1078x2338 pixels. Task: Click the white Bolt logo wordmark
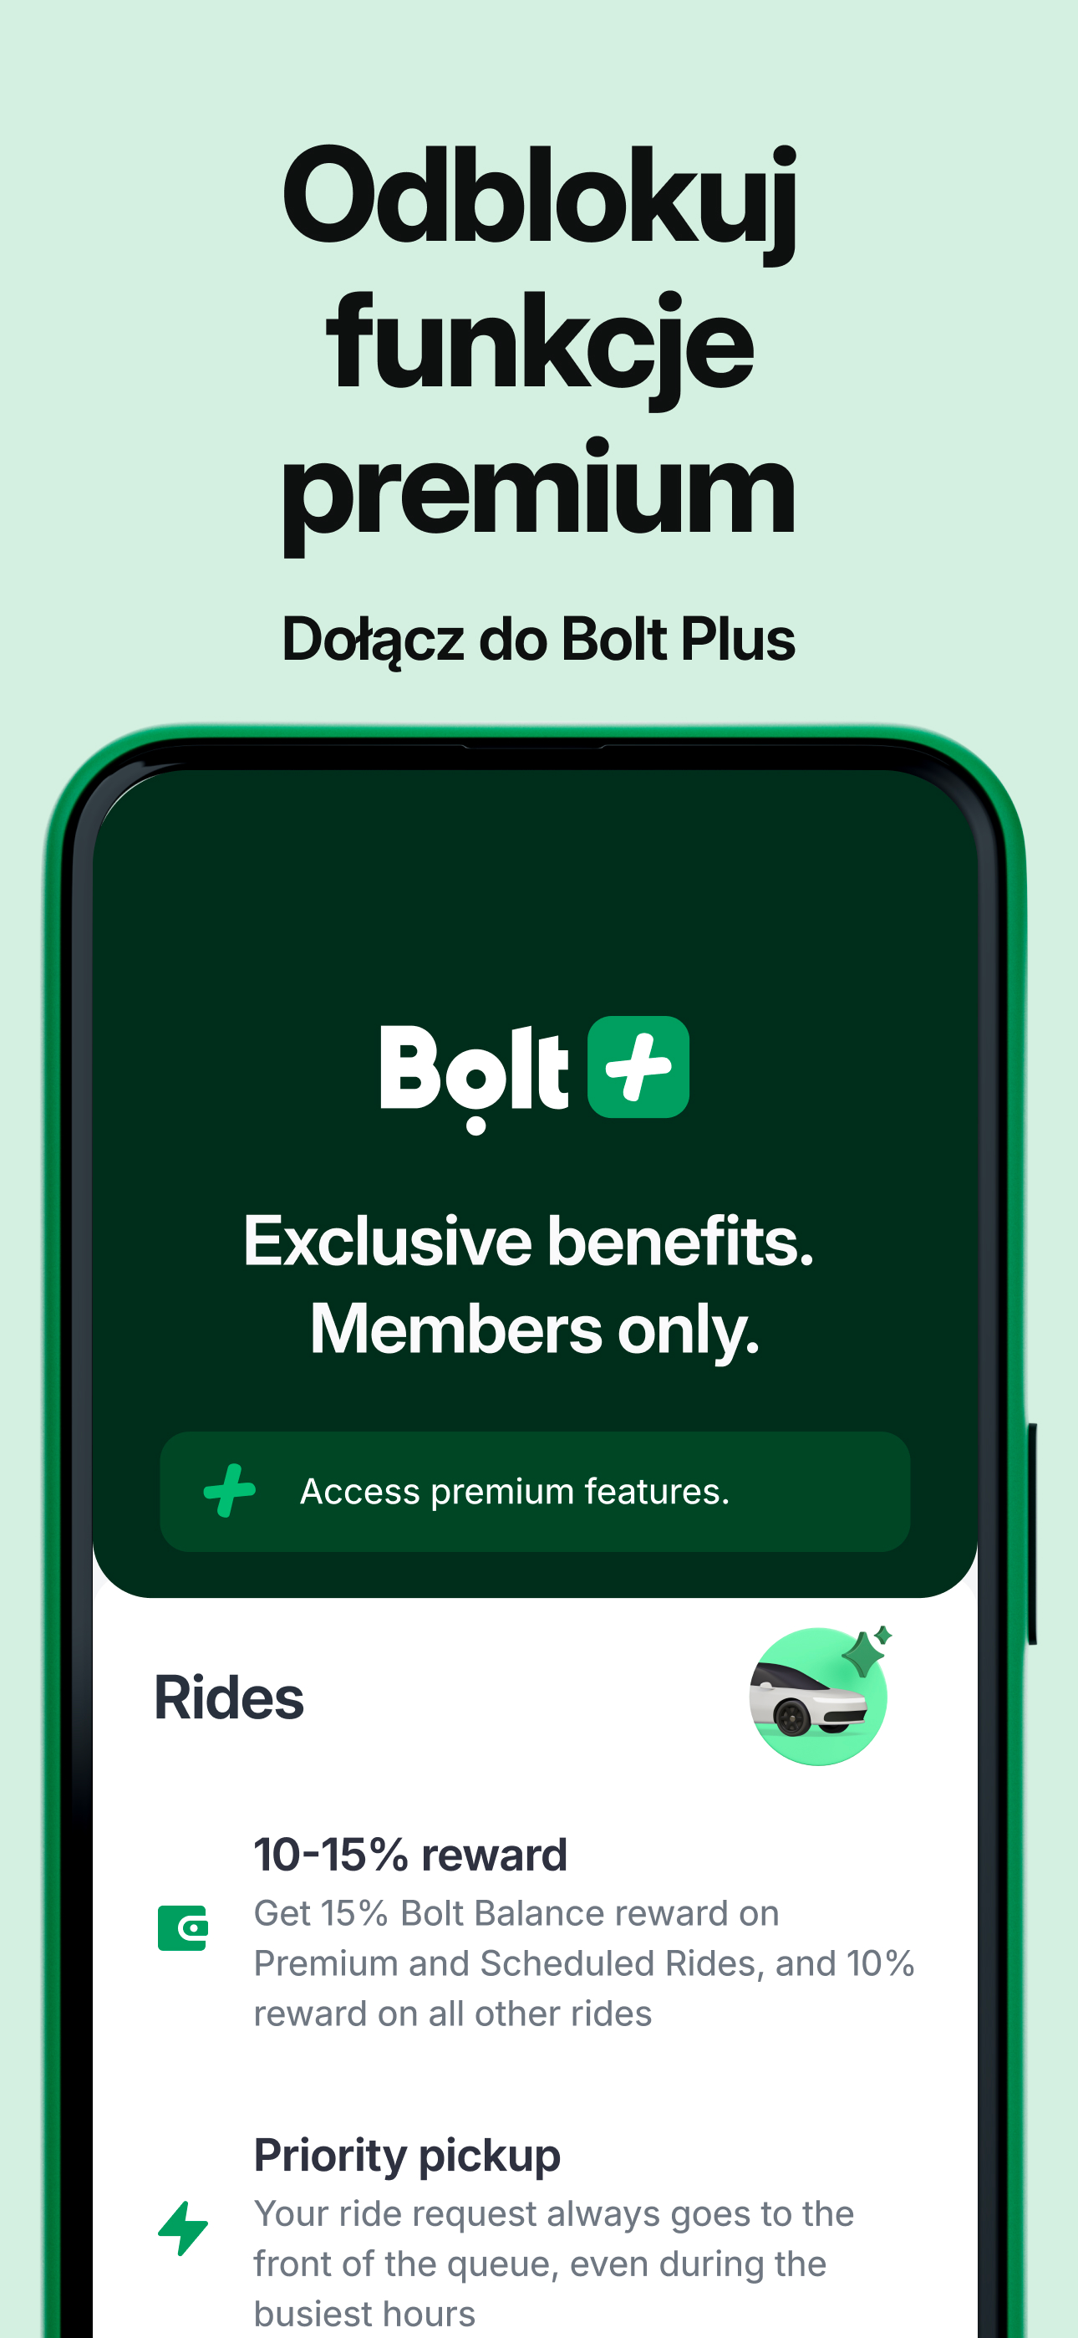coord(475,1077)
